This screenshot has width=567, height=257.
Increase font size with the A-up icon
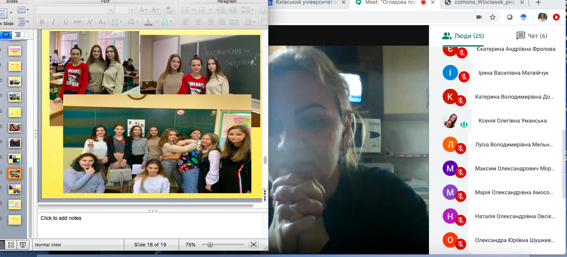pyautogui.click(x=143, y=9)
